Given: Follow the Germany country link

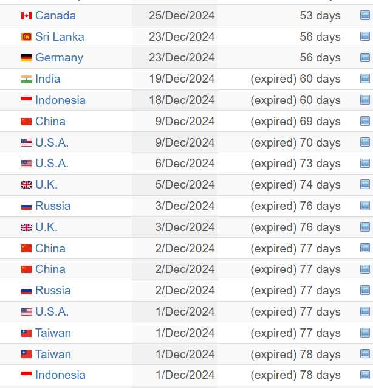Looking at the screenshot, I should pos(59,58).
